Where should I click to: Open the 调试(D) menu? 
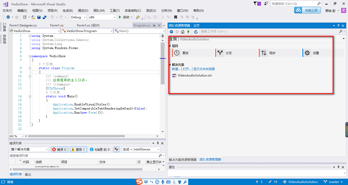(x=83, y=11)
